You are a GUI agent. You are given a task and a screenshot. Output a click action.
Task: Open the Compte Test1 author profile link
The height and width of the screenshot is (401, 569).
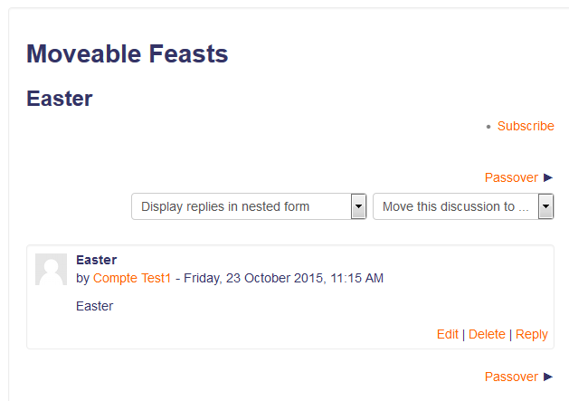point(132,278)
